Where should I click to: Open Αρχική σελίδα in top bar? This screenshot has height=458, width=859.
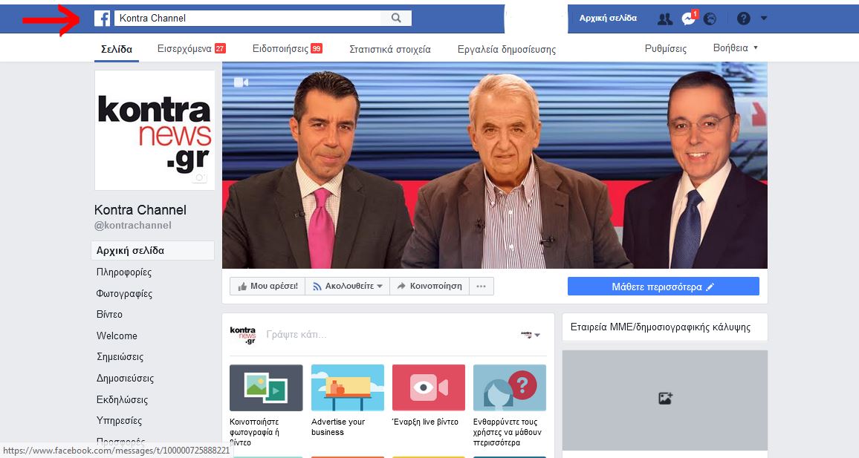coord(608,18)
